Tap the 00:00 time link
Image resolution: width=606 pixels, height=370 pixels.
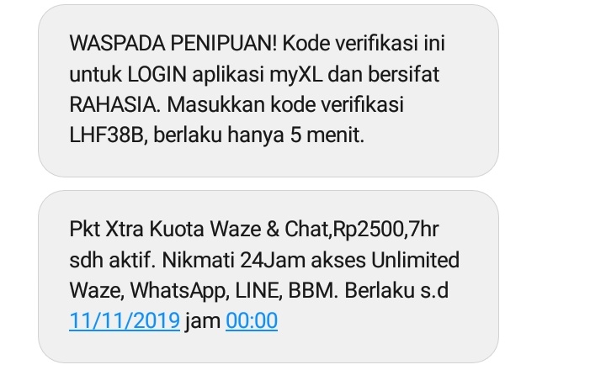coord(252,320)
